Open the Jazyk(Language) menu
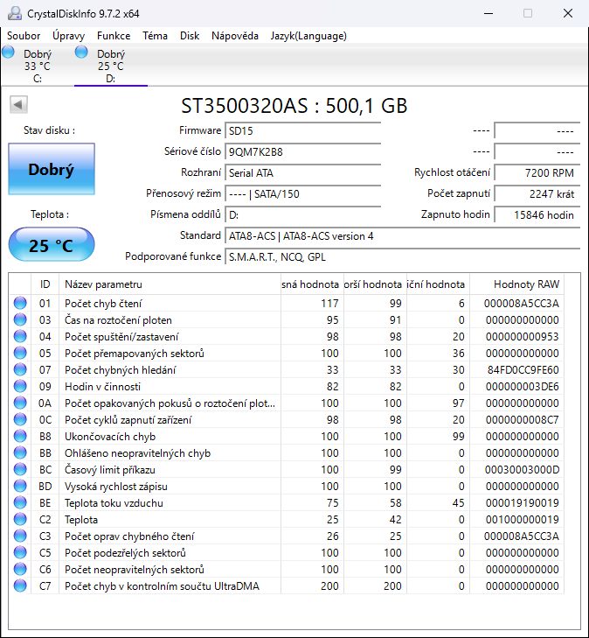Image resolution: width=589 pixels, height=638 pixels. [308, 36]
